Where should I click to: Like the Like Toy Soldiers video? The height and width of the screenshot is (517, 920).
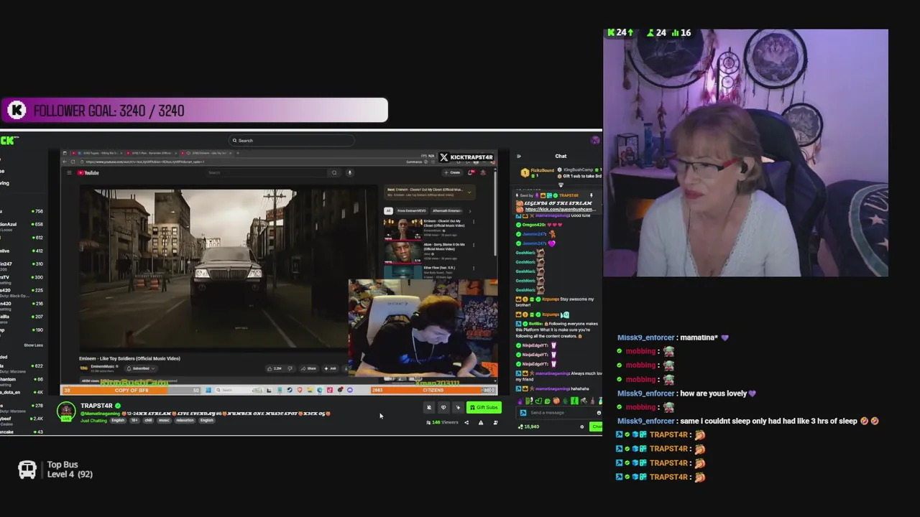click(275, 368)
